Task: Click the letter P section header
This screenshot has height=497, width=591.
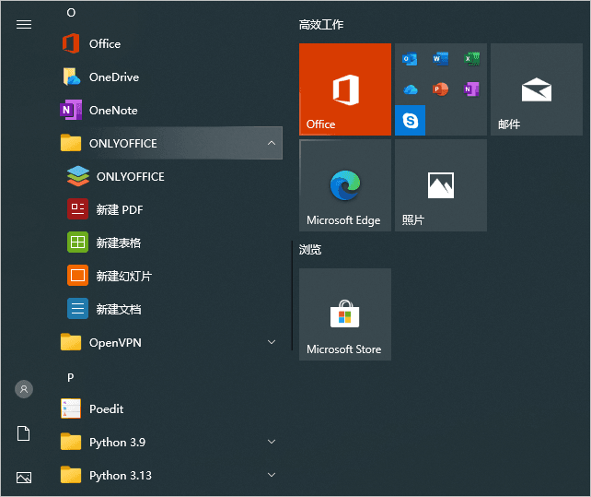Action: tap(71, 377)
